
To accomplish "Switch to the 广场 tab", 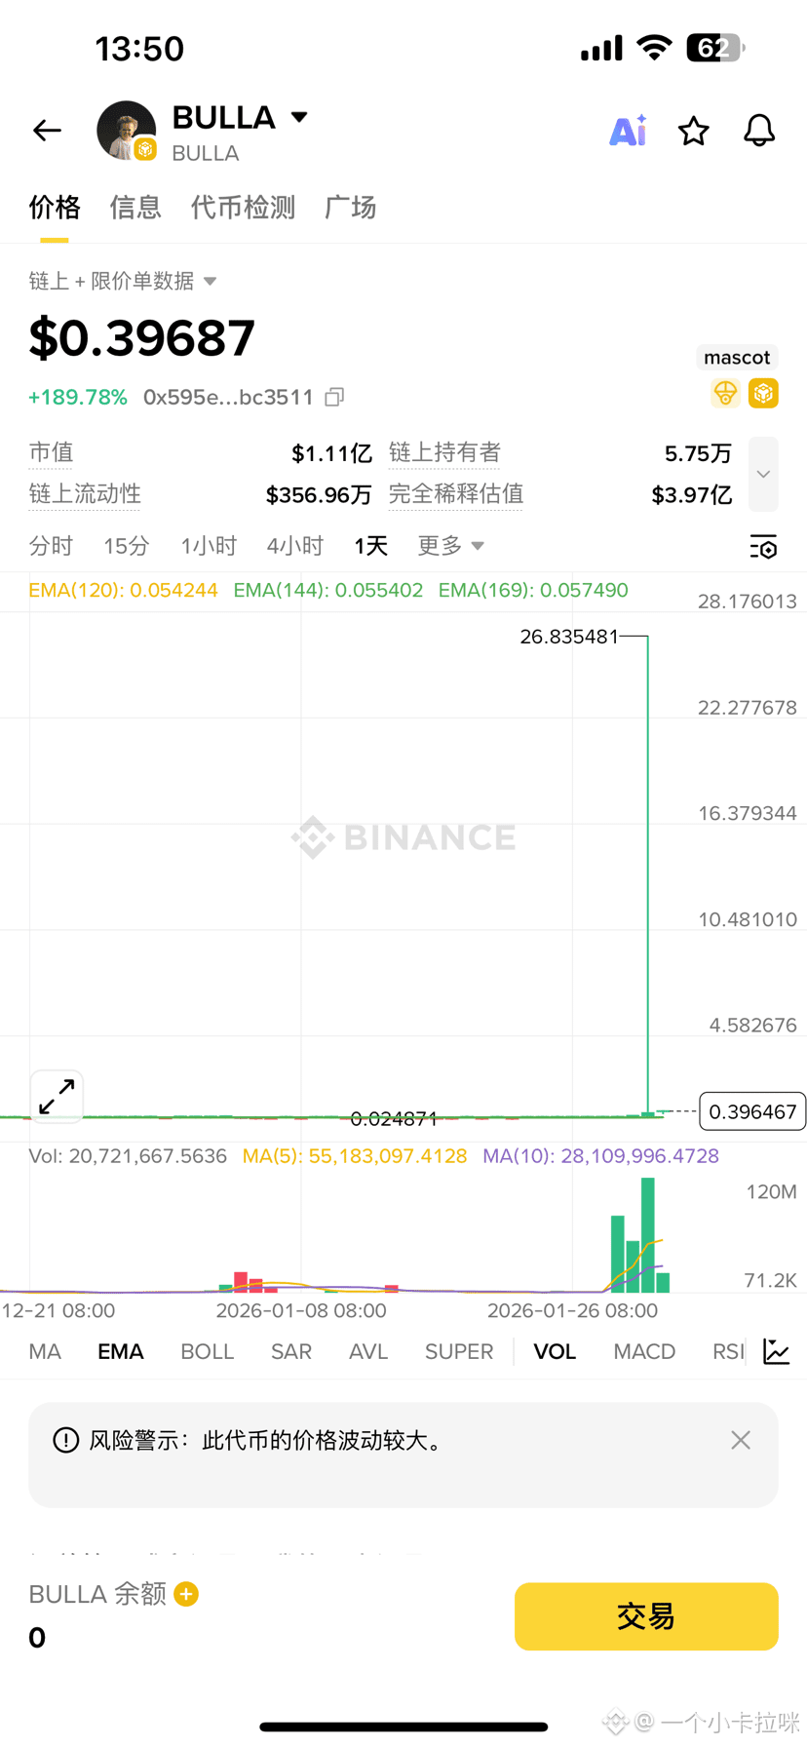I will (x=350, y=207).
